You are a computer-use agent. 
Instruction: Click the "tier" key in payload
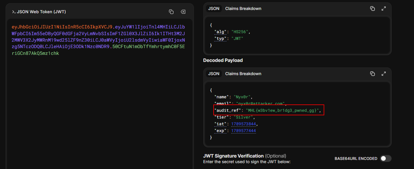click(x=222, y=117)
